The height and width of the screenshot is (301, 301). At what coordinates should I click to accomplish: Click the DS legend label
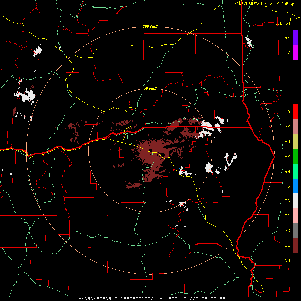coord(287,201)
